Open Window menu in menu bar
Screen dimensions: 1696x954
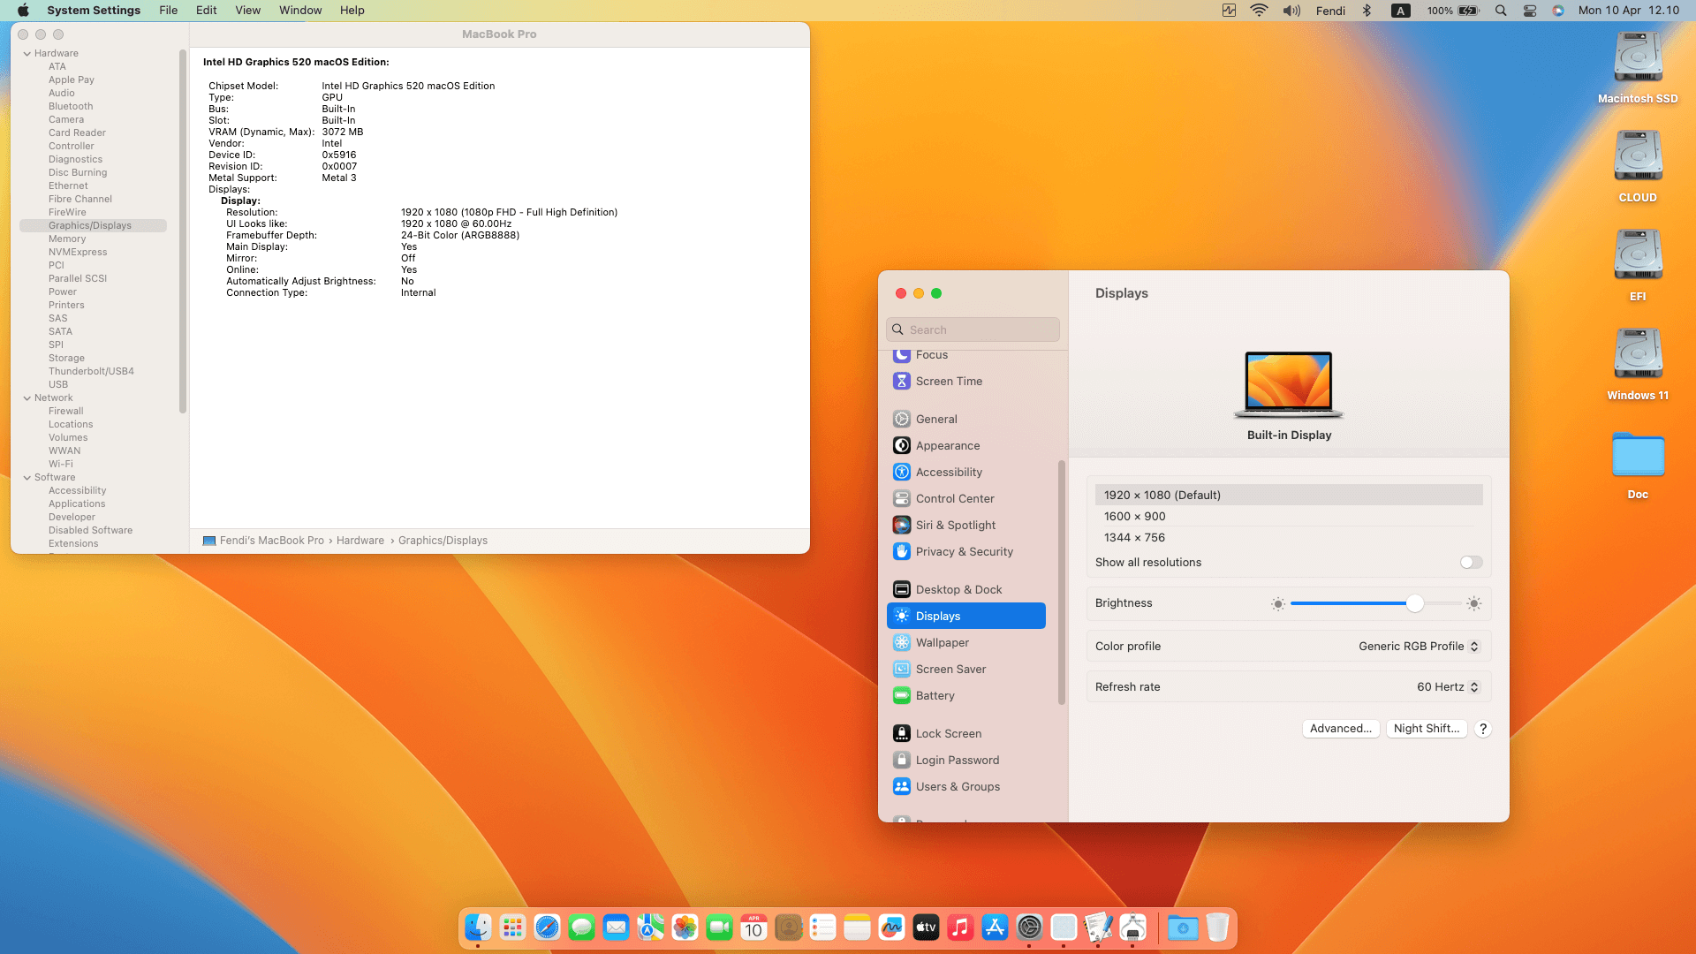pyautogui.click(x=300, y=11)
